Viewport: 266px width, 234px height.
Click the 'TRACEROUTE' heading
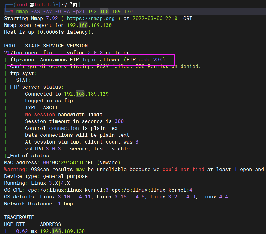tap(19, 217)
